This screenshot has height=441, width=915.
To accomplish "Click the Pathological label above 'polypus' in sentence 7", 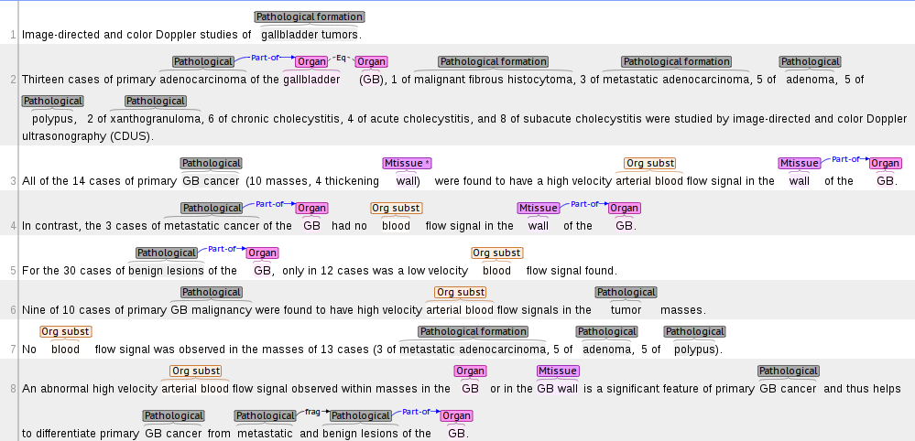I will tap(694, 332).
